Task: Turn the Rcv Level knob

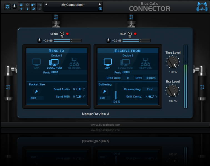Action: coord(172,91)
